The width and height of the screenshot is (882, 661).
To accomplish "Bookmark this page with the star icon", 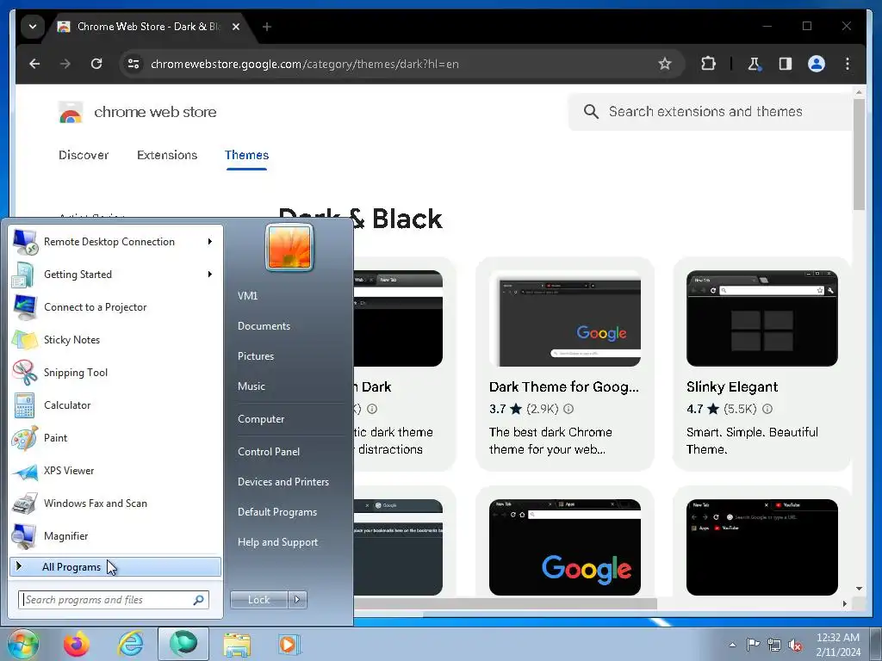I will [x=665, y=64].
